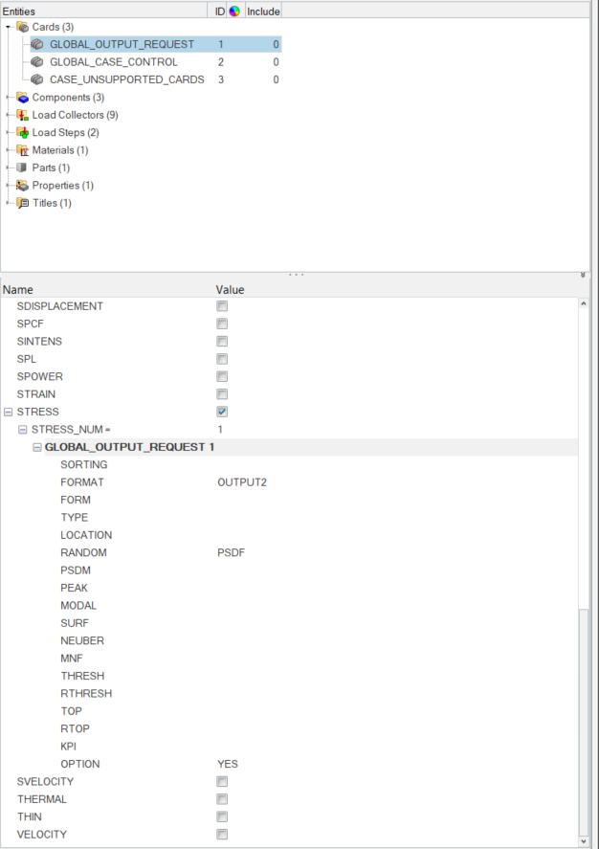Click the GLOBAL_CASE_CONTROL card icon

click(x=37, y=62)
